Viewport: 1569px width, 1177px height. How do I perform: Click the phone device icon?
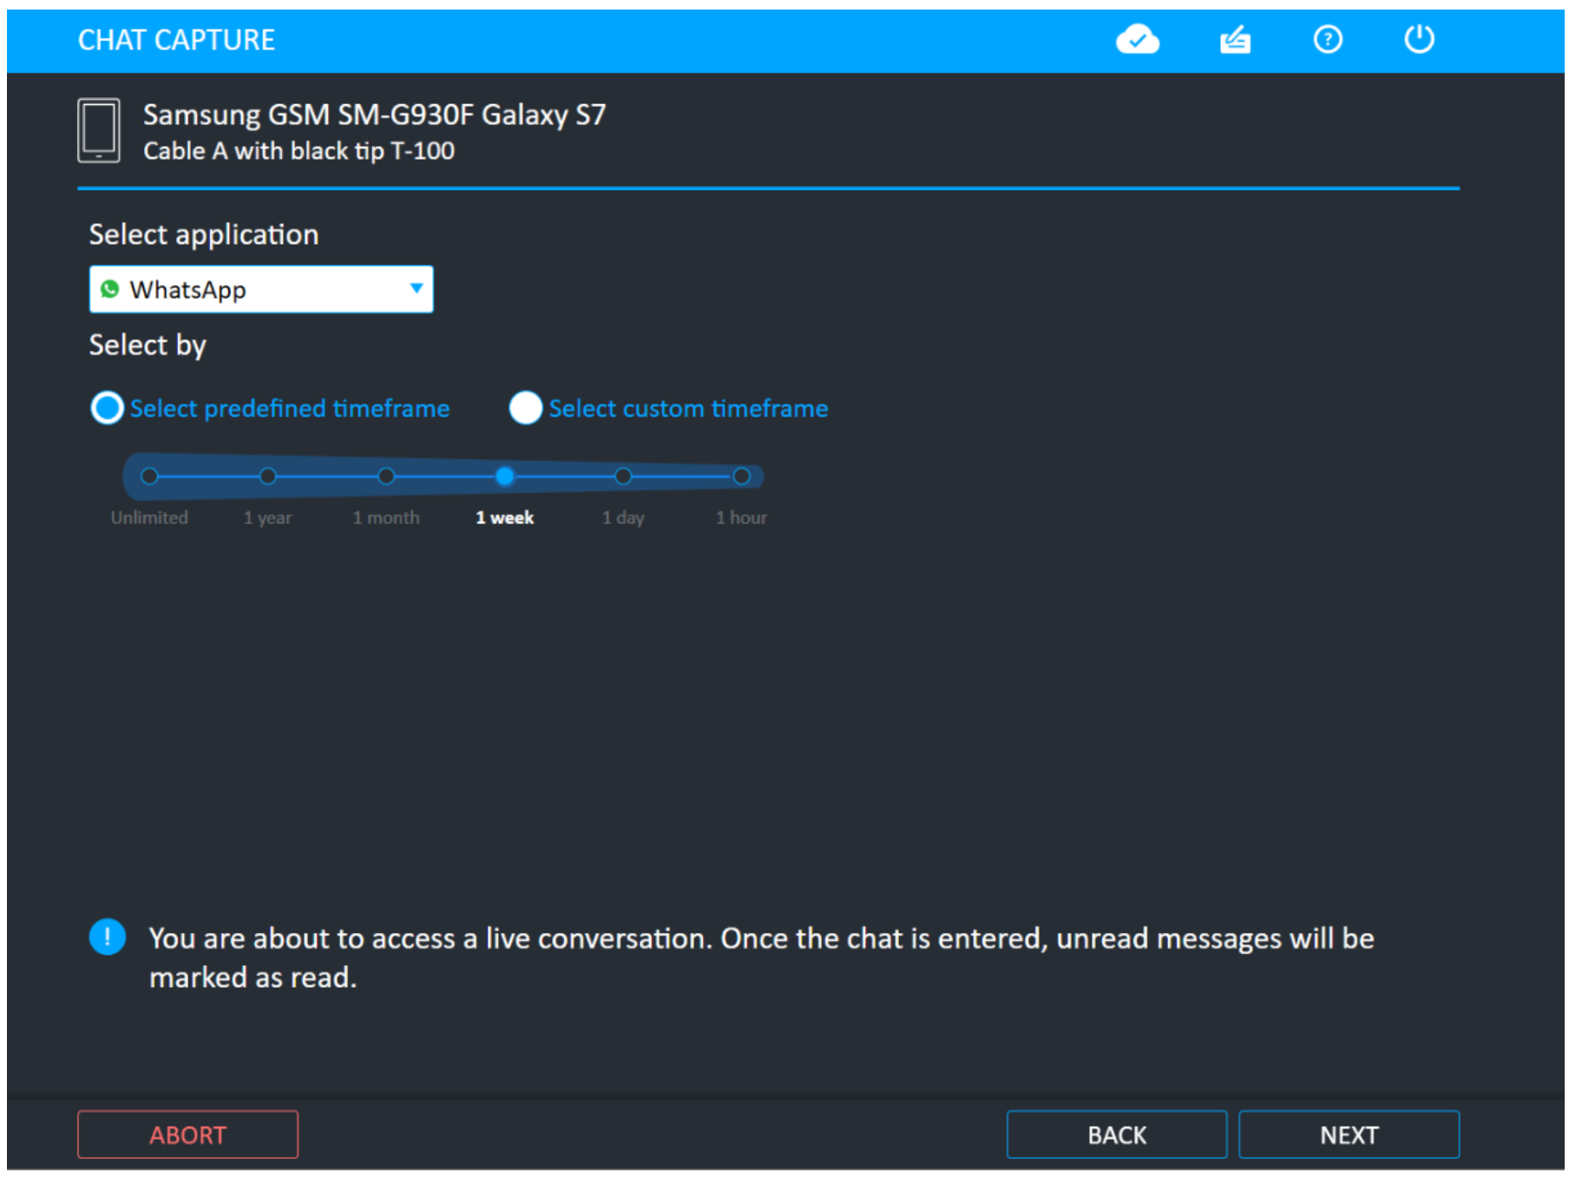tap(99, 130)
